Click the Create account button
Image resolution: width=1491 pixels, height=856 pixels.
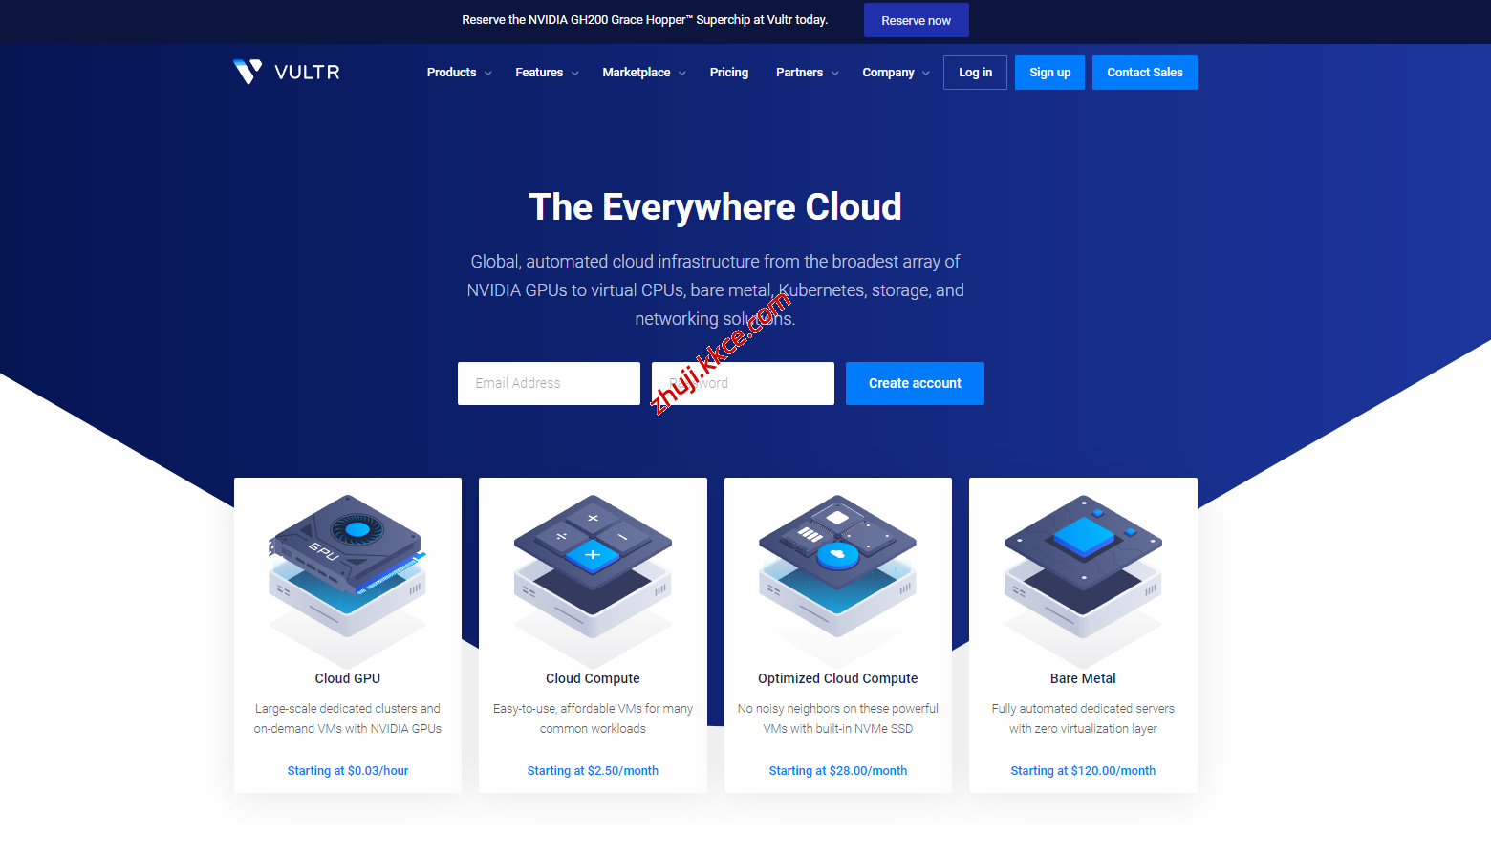click(x=915, y=383)
